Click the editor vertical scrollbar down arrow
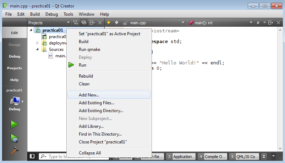285x163 pixels. coord(280,149)
